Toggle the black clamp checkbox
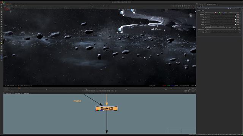 point(211,26)
